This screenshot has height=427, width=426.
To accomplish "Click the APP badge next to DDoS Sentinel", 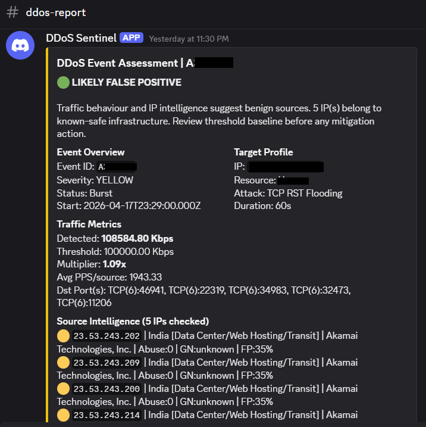I will [x=131, y=38].
